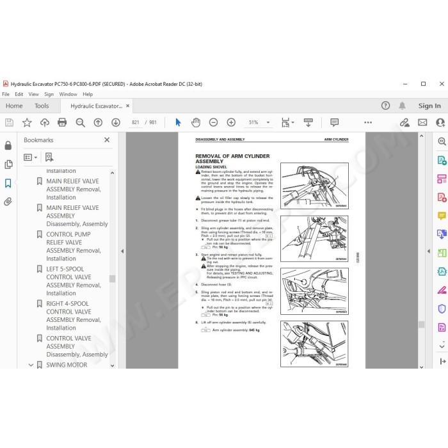Show more tools chevron in right pane
The height and width of the screenshot is (448, 448).
[x=442, y=346]
